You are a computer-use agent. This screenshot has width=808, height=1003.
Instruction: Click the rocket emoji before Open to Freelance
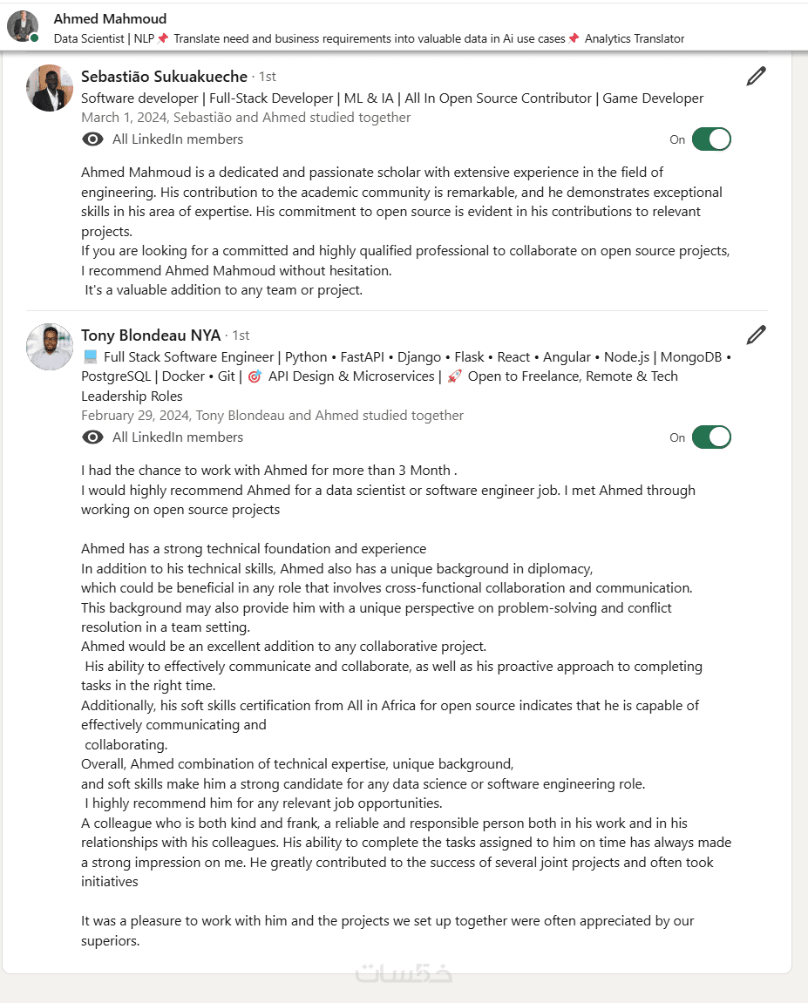454,376
